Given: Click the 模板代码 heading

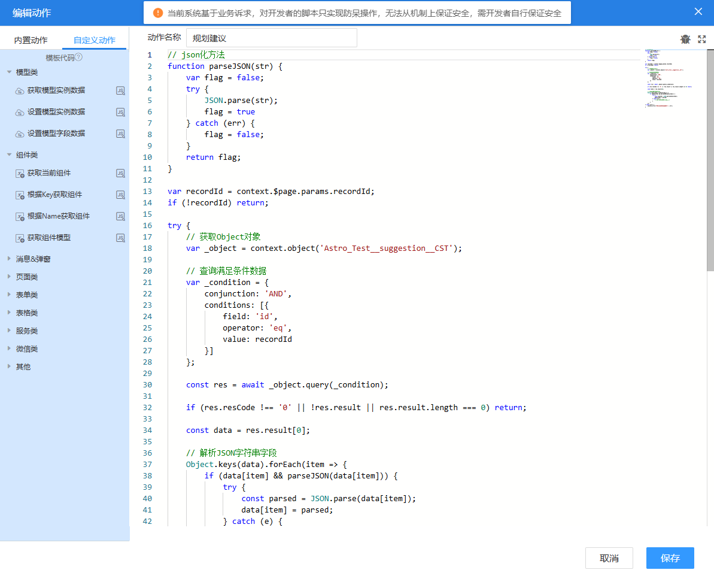Looking at the screenshot, I should [x=60, y=57].
